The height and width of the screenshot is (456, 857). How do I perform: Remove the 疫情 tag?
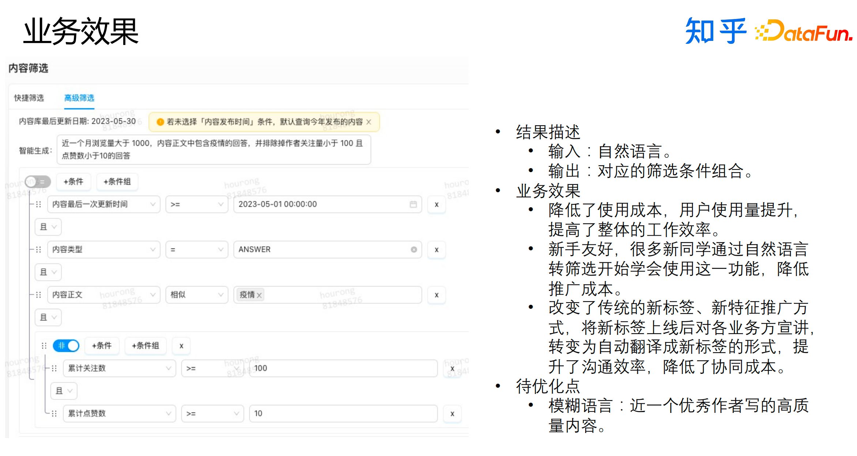click(x=259, y=295)
